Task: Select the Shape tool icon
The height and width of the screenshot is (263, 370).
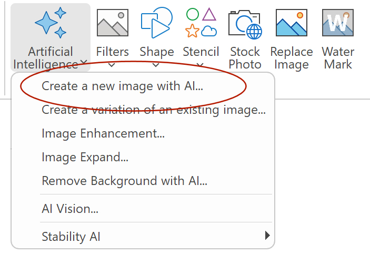Action: [157, 23]
